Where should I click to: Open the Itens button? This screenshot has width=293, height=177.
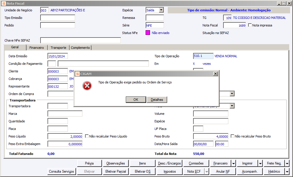tap(142, 163)
